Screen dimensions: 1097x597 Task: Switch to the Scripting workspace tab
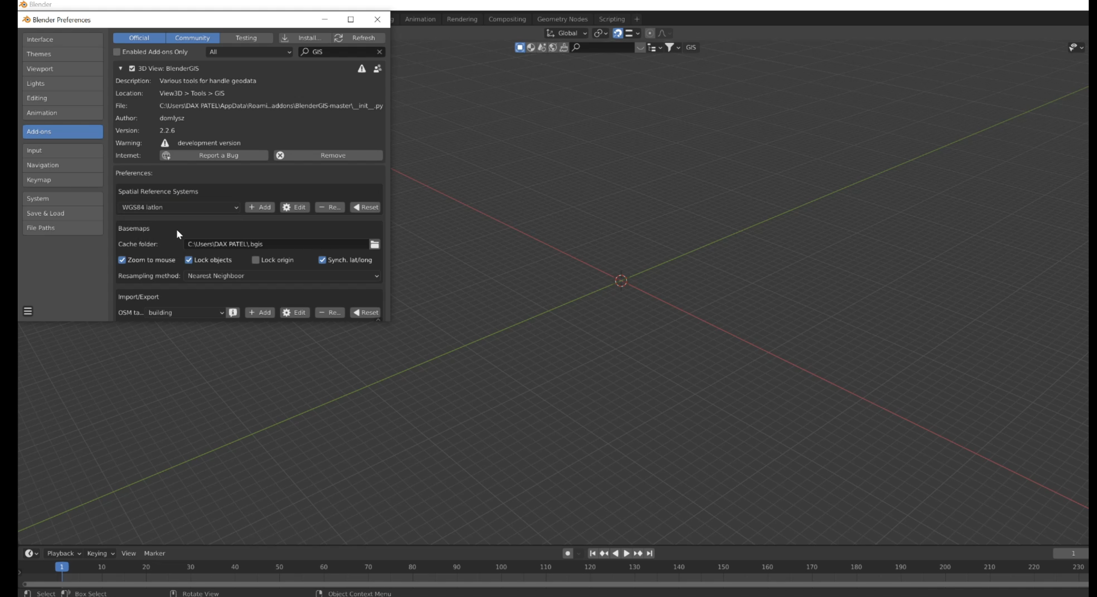(612, 19)
